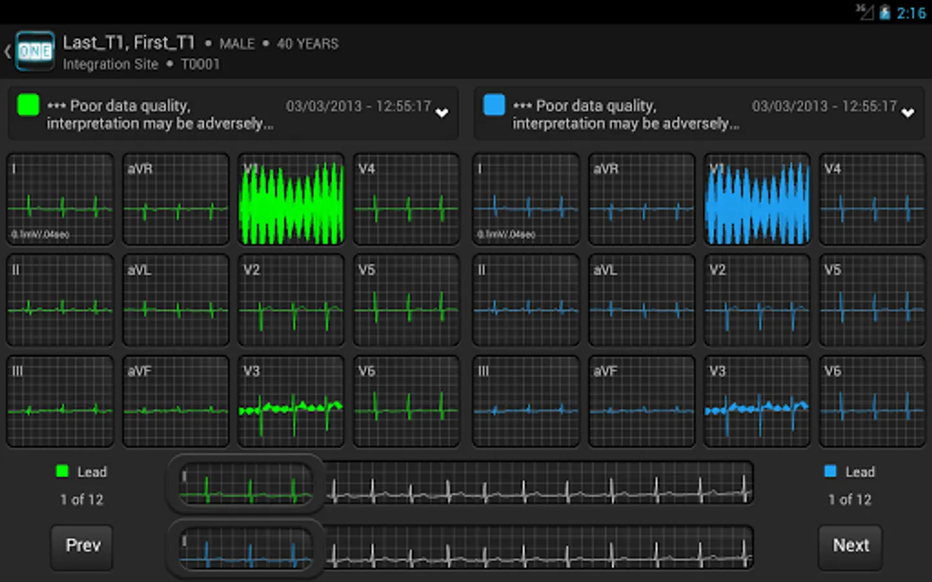
Task: Click the large blue color swatch
Action: [x=494, y=105]
